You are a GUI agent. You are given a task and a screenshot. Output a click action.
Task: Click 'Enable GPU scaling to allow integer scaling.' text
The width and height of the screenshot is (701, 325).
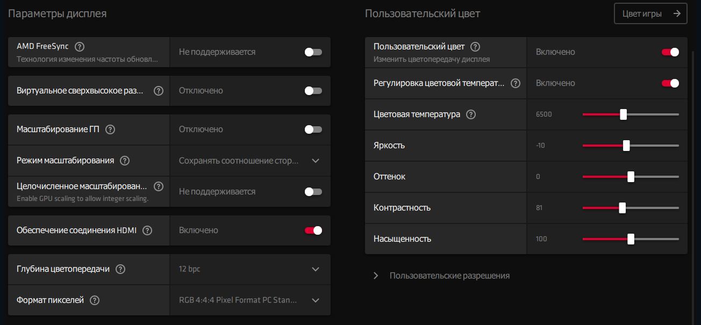82,199
